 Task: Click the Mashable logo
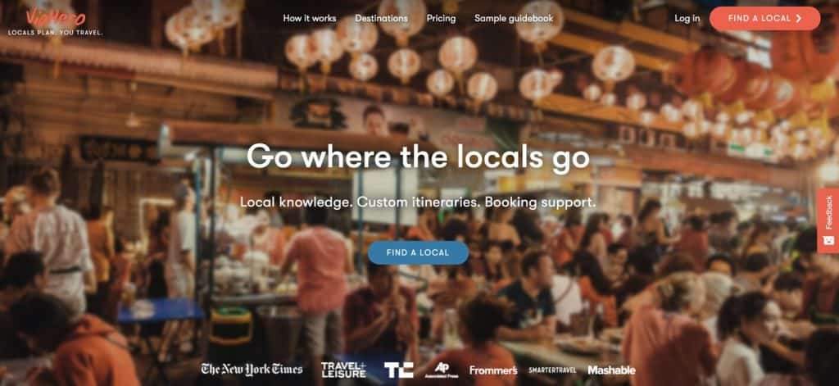coord(611,370)
